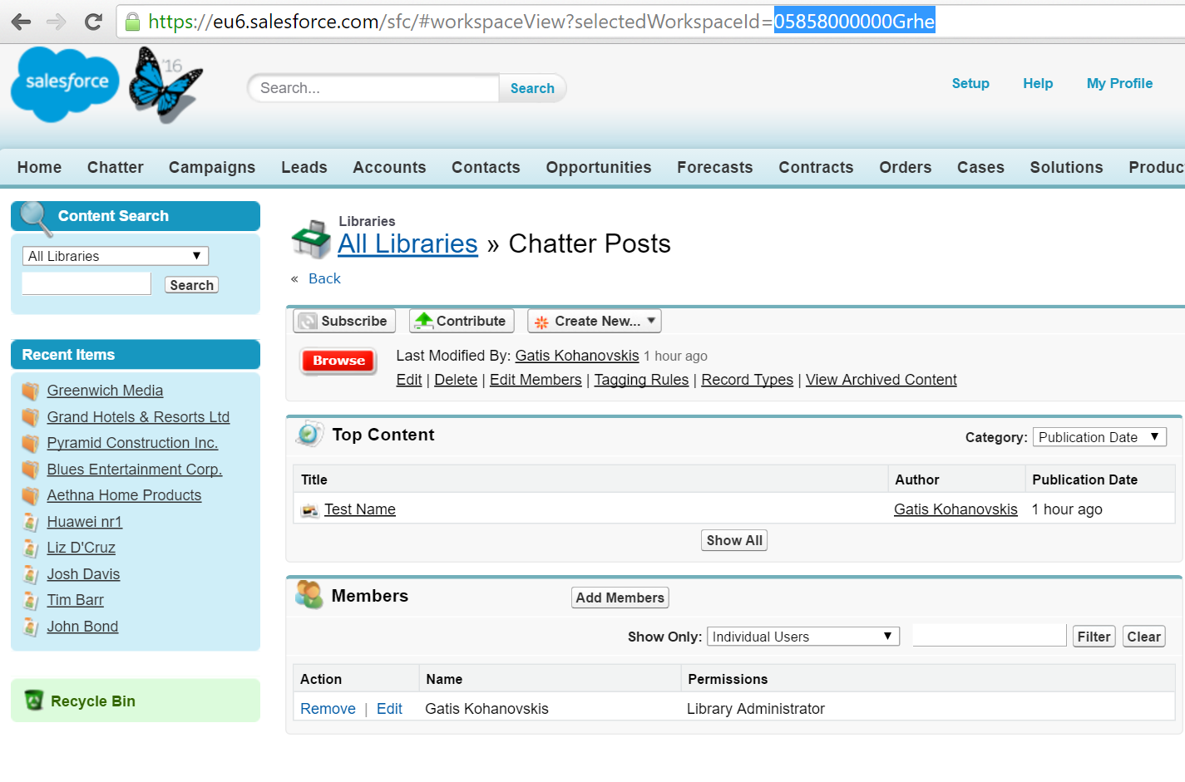The width and height of the screenshot is (1185, 782).
Task: Click the Grand Hotels & Resorts folder icon
Action: 31,417
